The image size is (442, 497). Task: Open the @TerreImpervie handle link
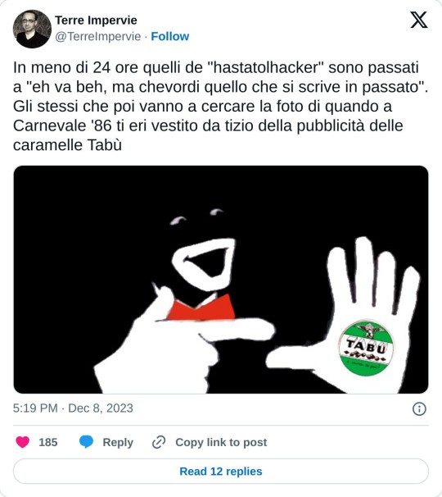coord(98,36)
